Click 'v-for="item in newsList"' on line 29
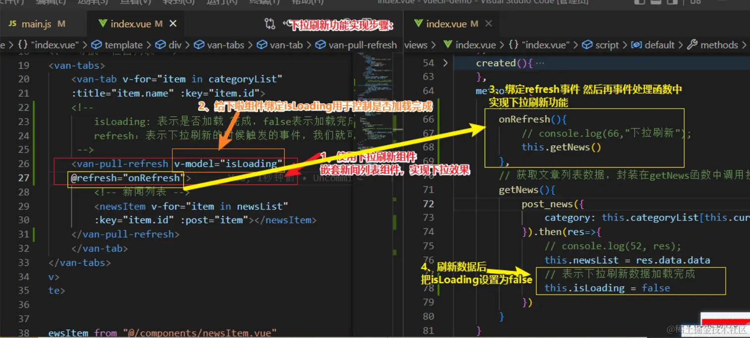Viewport: 750px width, 338px height. pyautogui.click(x=220, y=206)
